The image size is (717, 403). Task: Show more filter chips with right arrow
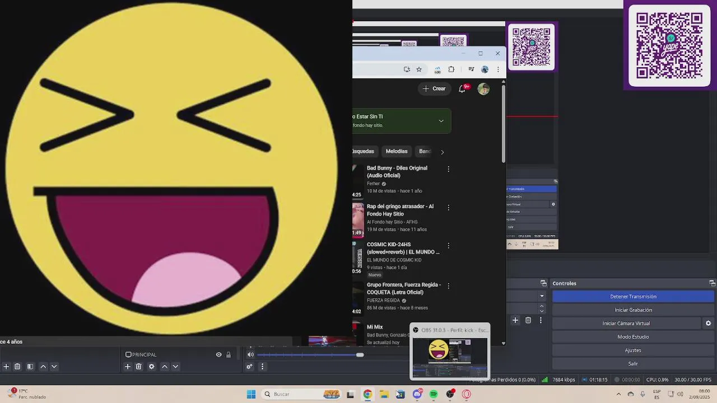click(x=442, y=152)
